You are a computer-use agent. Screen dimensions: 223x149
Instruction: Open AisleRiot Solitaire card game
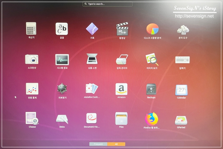tap(92, 89)
